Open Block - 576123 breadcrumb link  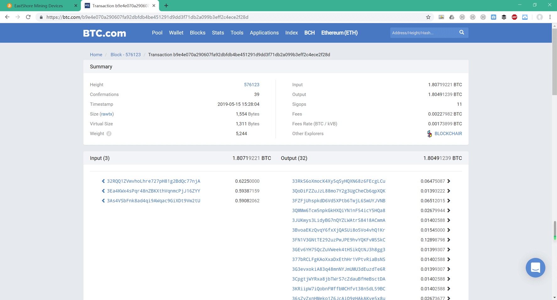(x=126, y=55)
